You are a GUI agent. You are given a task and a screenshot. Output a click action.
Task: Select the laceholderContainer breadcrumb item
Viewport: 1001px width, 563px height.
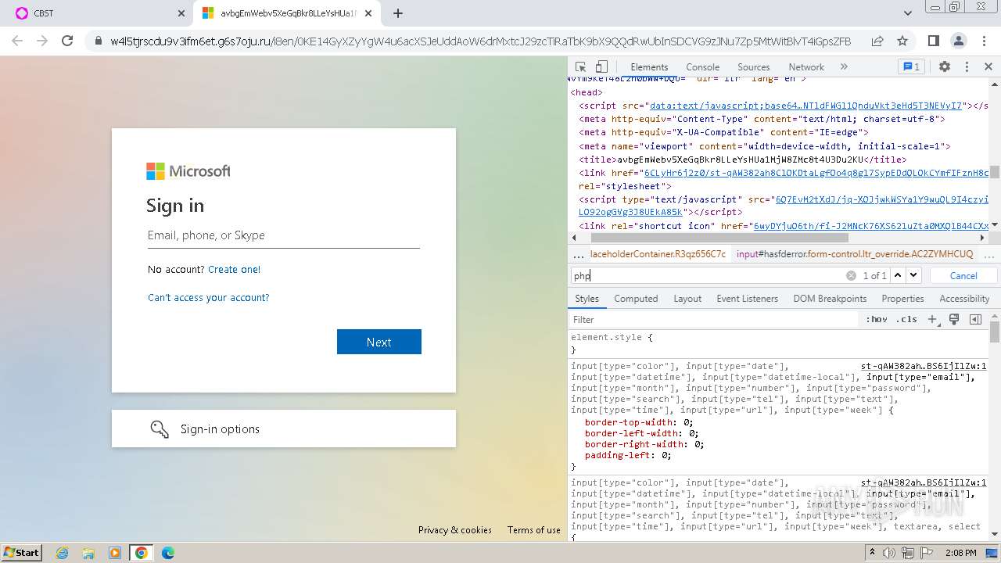(x=658, y=254)
